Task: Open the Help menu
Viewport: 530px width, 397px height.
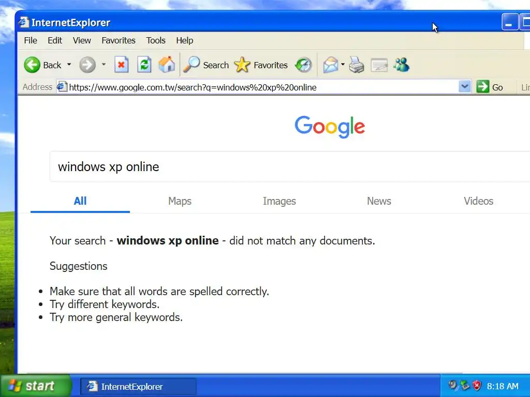Action: [x=185, y=40]
